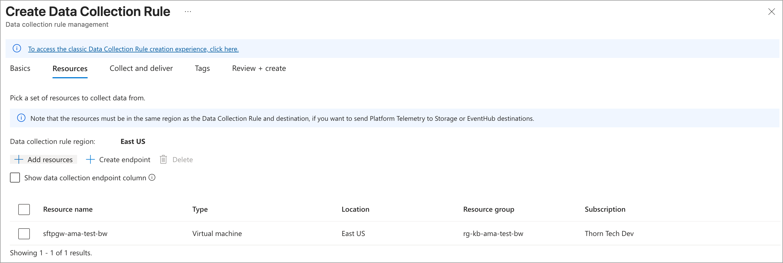Open the ellipsis more options menu

click(x=188, y=12)
